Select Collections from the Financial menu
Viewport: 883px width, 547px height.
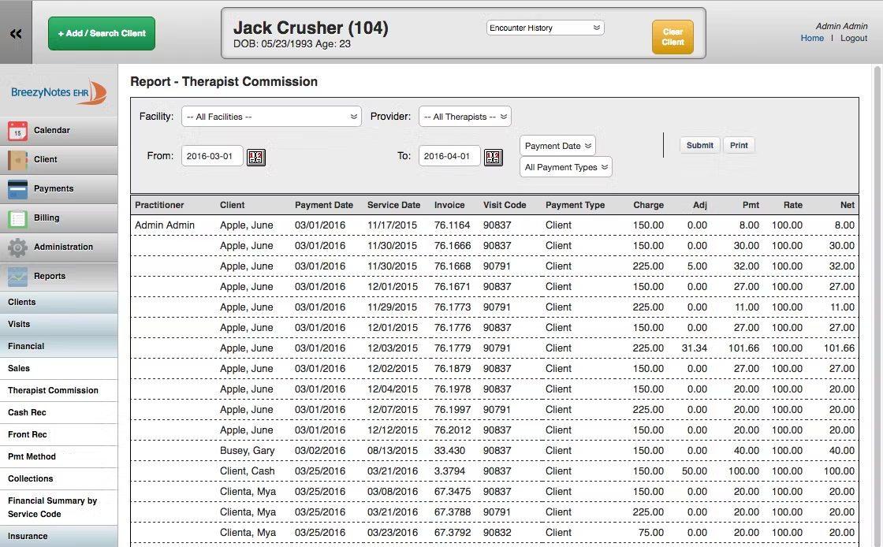31,478
